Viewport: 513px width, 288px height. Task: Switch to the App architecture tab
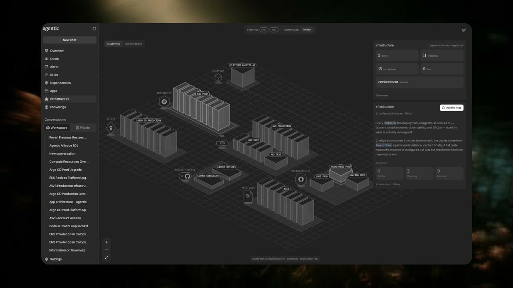pyautogui.click(x=133, y=44)
